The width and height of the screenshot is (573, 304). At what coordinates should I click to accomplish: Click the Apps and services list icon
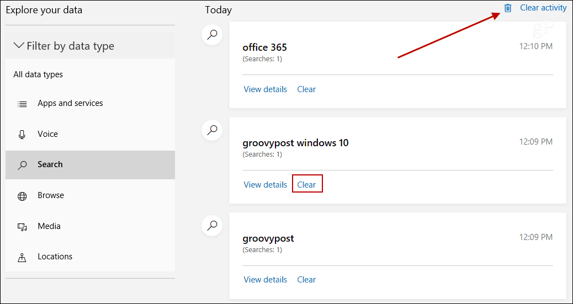[x=22, y=104]
